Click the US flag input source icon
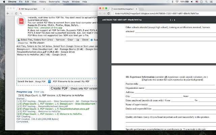216x135 pixels. coord(197,2)
